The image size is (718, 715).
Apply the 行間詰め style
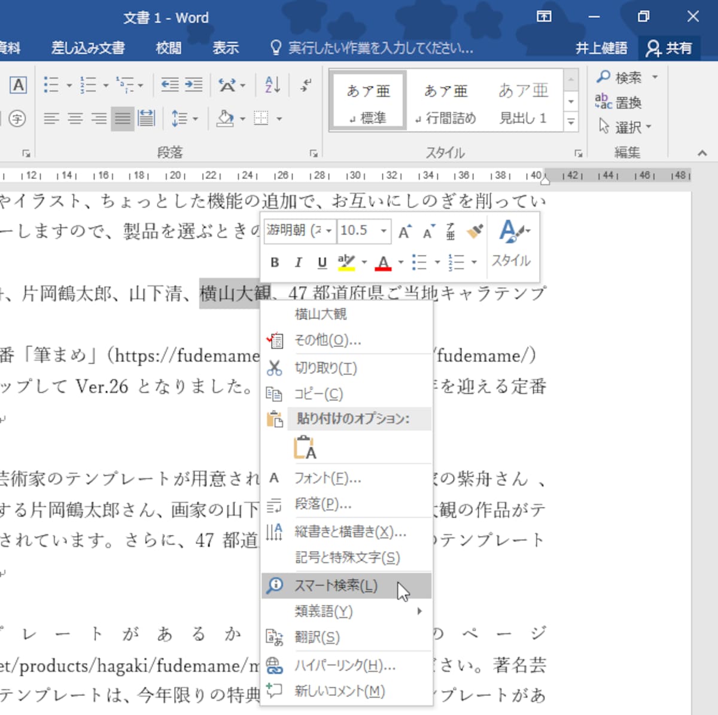coord(446,101)
